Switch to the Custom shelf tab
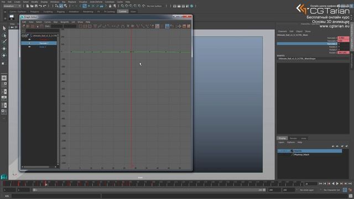Viewport: 354px width, 199px height. (123, 12)
